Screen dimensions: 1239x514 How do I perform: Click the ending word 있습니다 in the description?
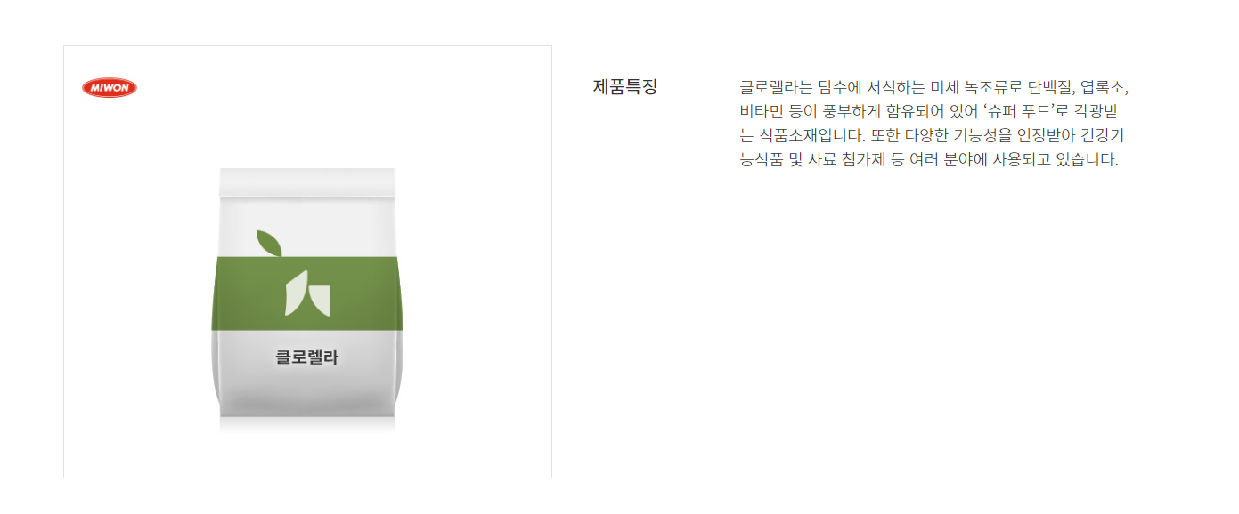1087,160
